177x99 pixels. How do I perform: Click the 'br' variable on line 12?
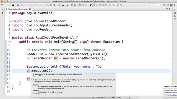(x=56, y=58)
